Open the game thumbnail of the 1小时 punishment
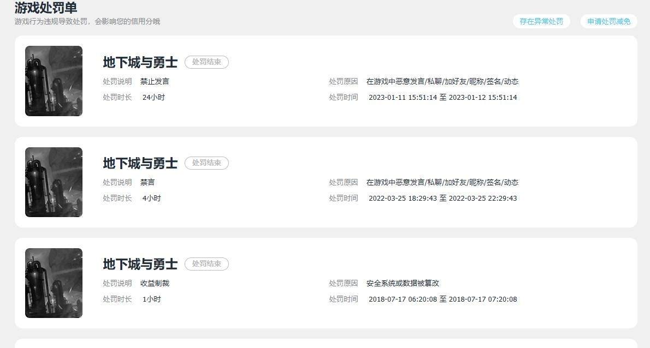The width and height of the screenshot is (650, 348). (54, 283)
